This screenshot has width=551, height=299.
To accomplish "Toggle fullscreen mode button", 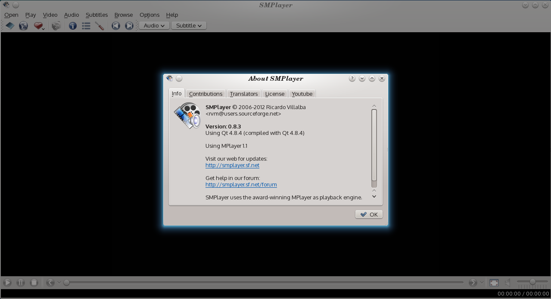I will pos(494,283).
